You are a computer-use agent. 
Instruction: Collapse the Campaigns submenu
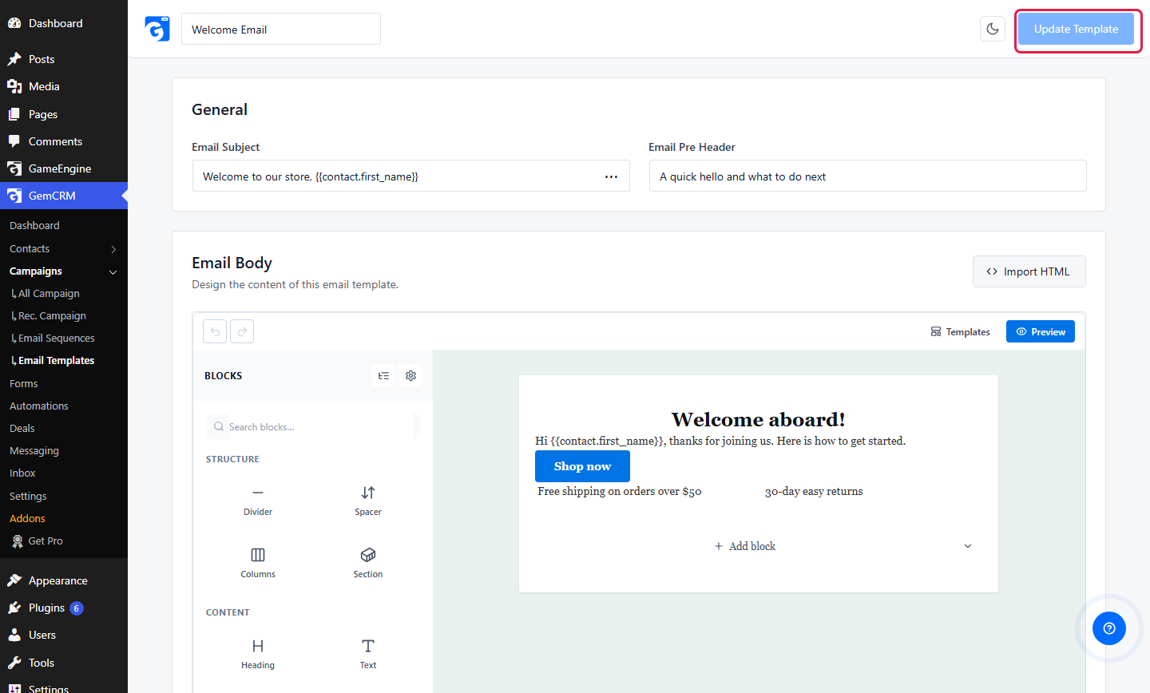click(x=113, y=271)
